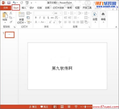The height and width of the screenshot is (109, 119).
Task: Switch to the 切换 tab
Action: (39, 8)
